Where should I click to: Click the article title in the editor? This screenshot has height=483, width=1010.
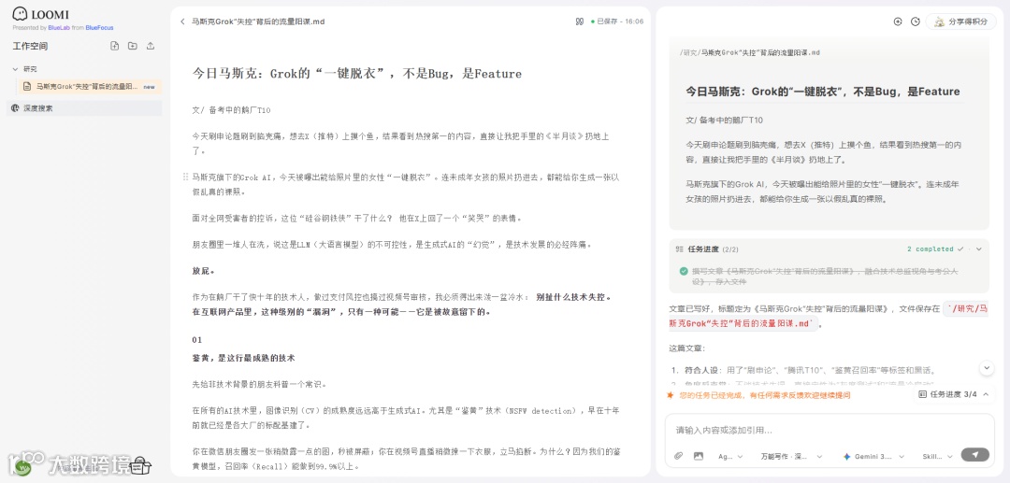[357, 74]
